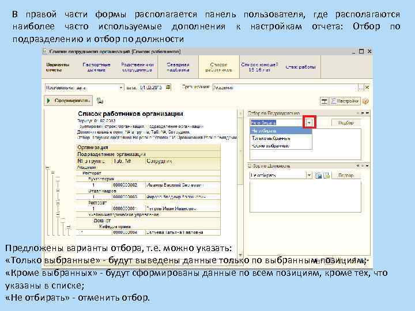Select the Отдел кадров row in the report

click(148, 191)
